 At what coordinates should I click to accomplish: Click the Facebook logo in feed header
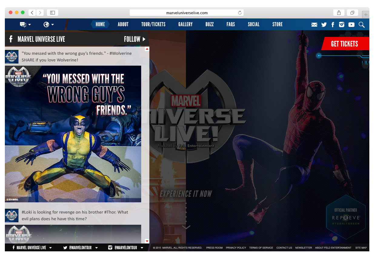(11, 39)
